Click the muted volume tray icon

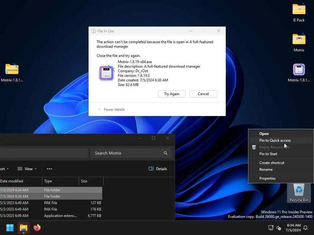coord(278,228)
